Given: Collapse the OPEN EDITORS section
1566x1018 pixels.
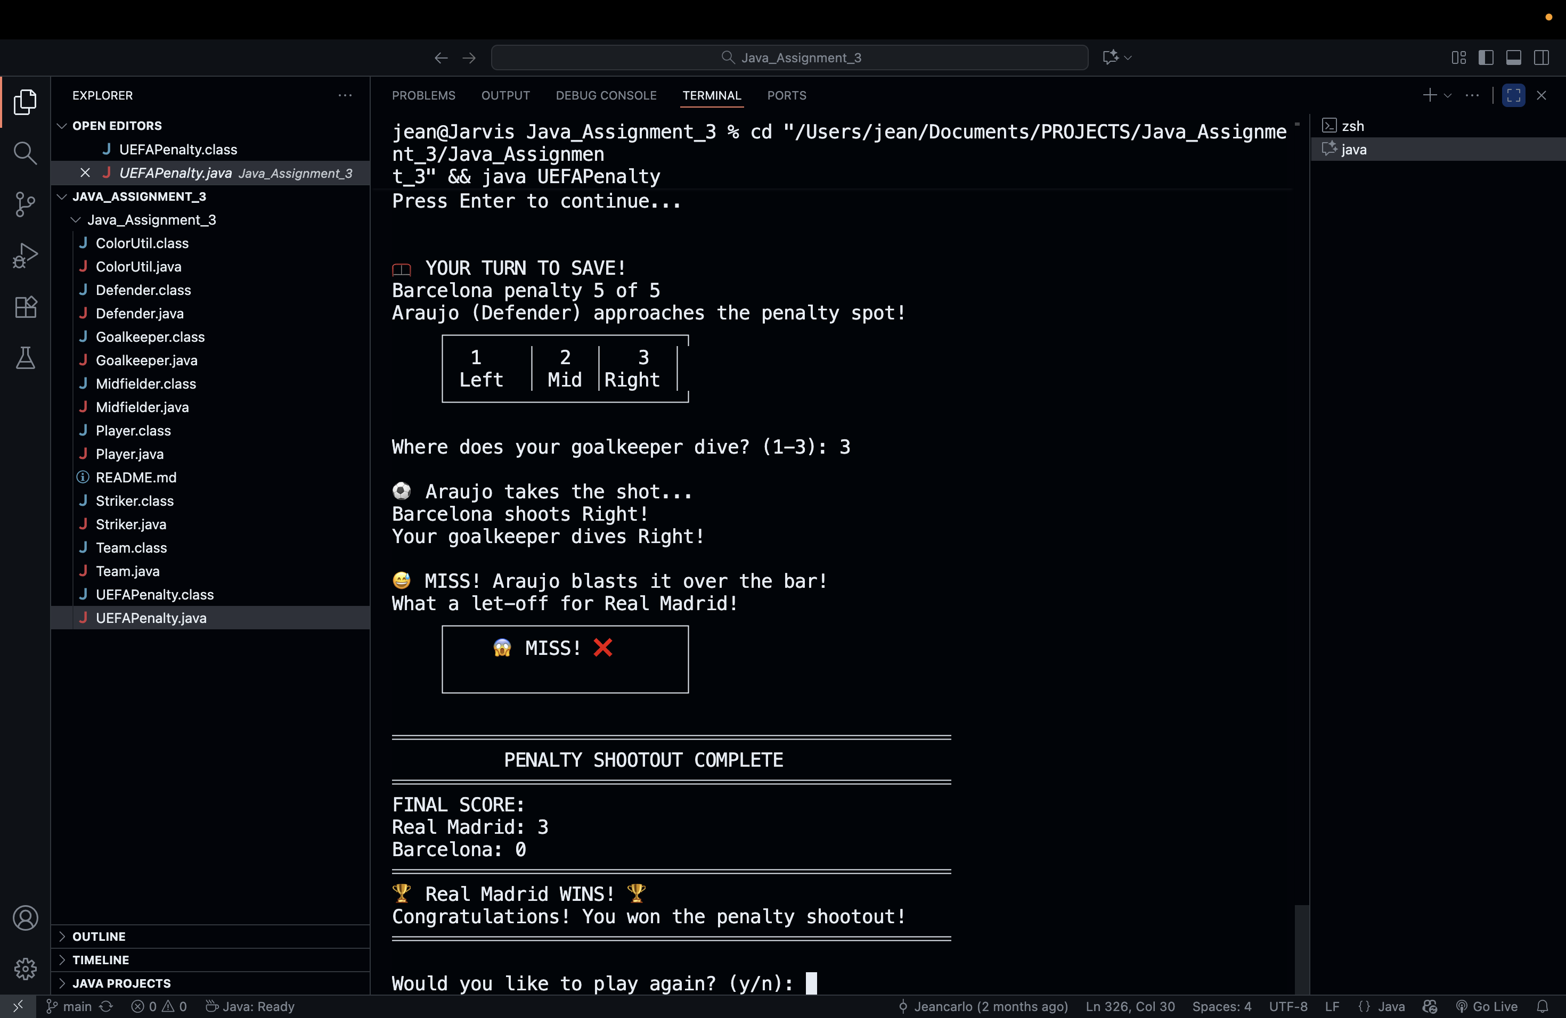Looking at the screenshot, I should pyautogui.click(x=62, y=126).
